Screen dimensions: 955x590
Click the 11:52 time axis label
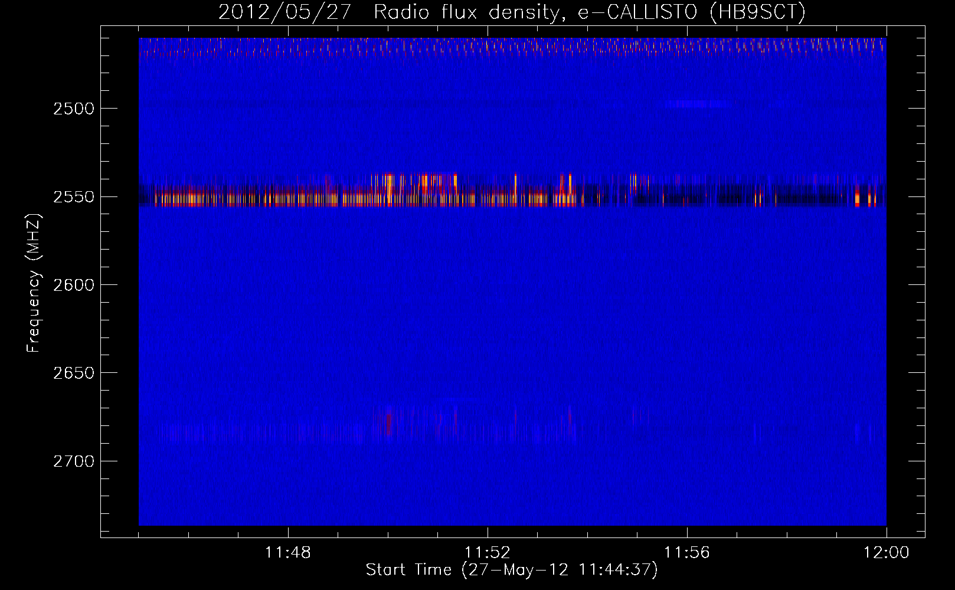click(x=488, y=553)
